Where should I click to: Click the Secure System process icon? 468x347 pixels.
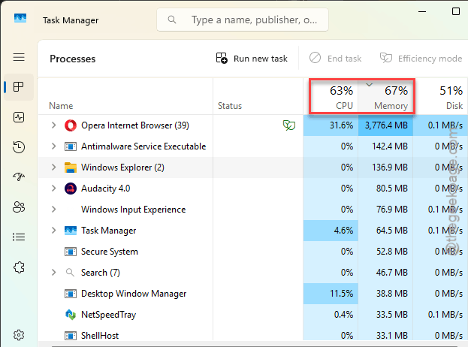point(71,252)
